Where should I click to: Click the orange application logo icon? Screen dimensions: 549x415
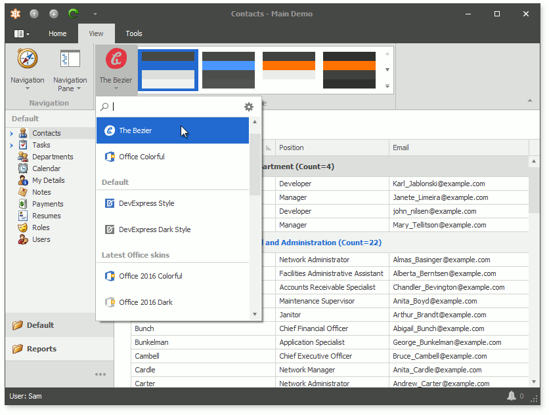pyautogui.click(x=15, y=14)
